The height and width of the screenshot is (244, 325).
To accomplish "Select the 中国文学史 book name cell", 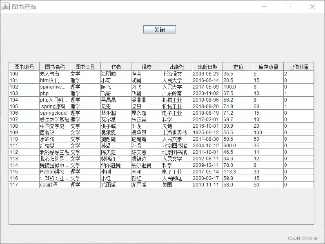I will 55,126.
